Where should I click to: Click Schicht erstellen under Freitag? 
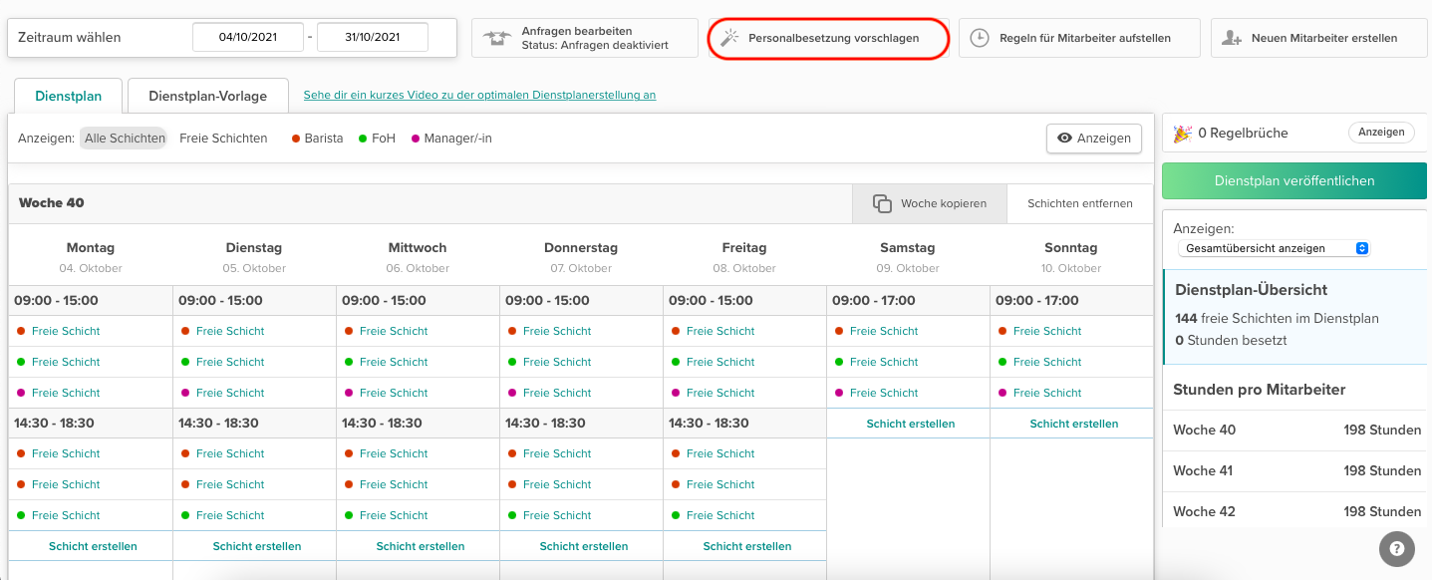coord(746,546)
